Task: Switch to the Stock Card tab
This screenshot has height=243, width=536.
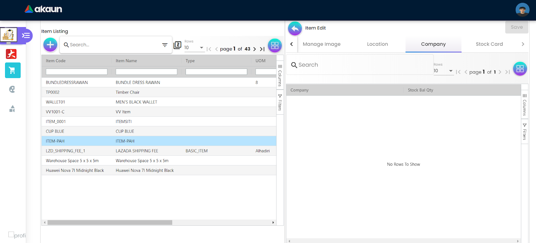Action: tap(489, 44)
